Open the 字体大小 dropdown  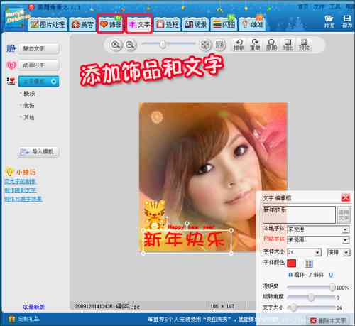(x=304, y=252)
